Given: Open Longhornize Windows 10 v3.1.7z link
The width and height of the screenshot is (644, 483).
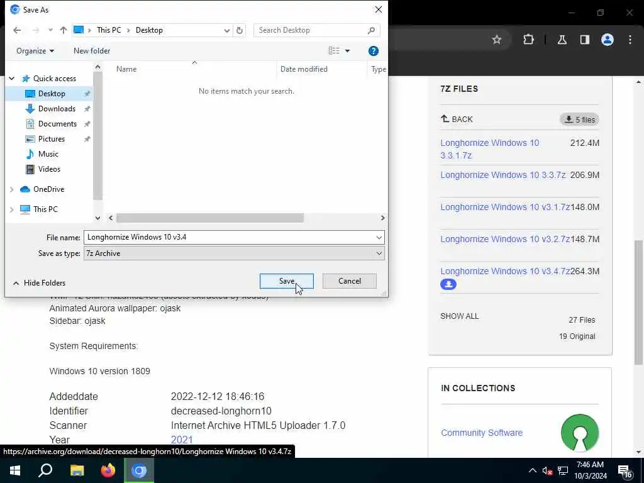Looking at the screenshot, I should pyautogui.click(x=505, y=207).
